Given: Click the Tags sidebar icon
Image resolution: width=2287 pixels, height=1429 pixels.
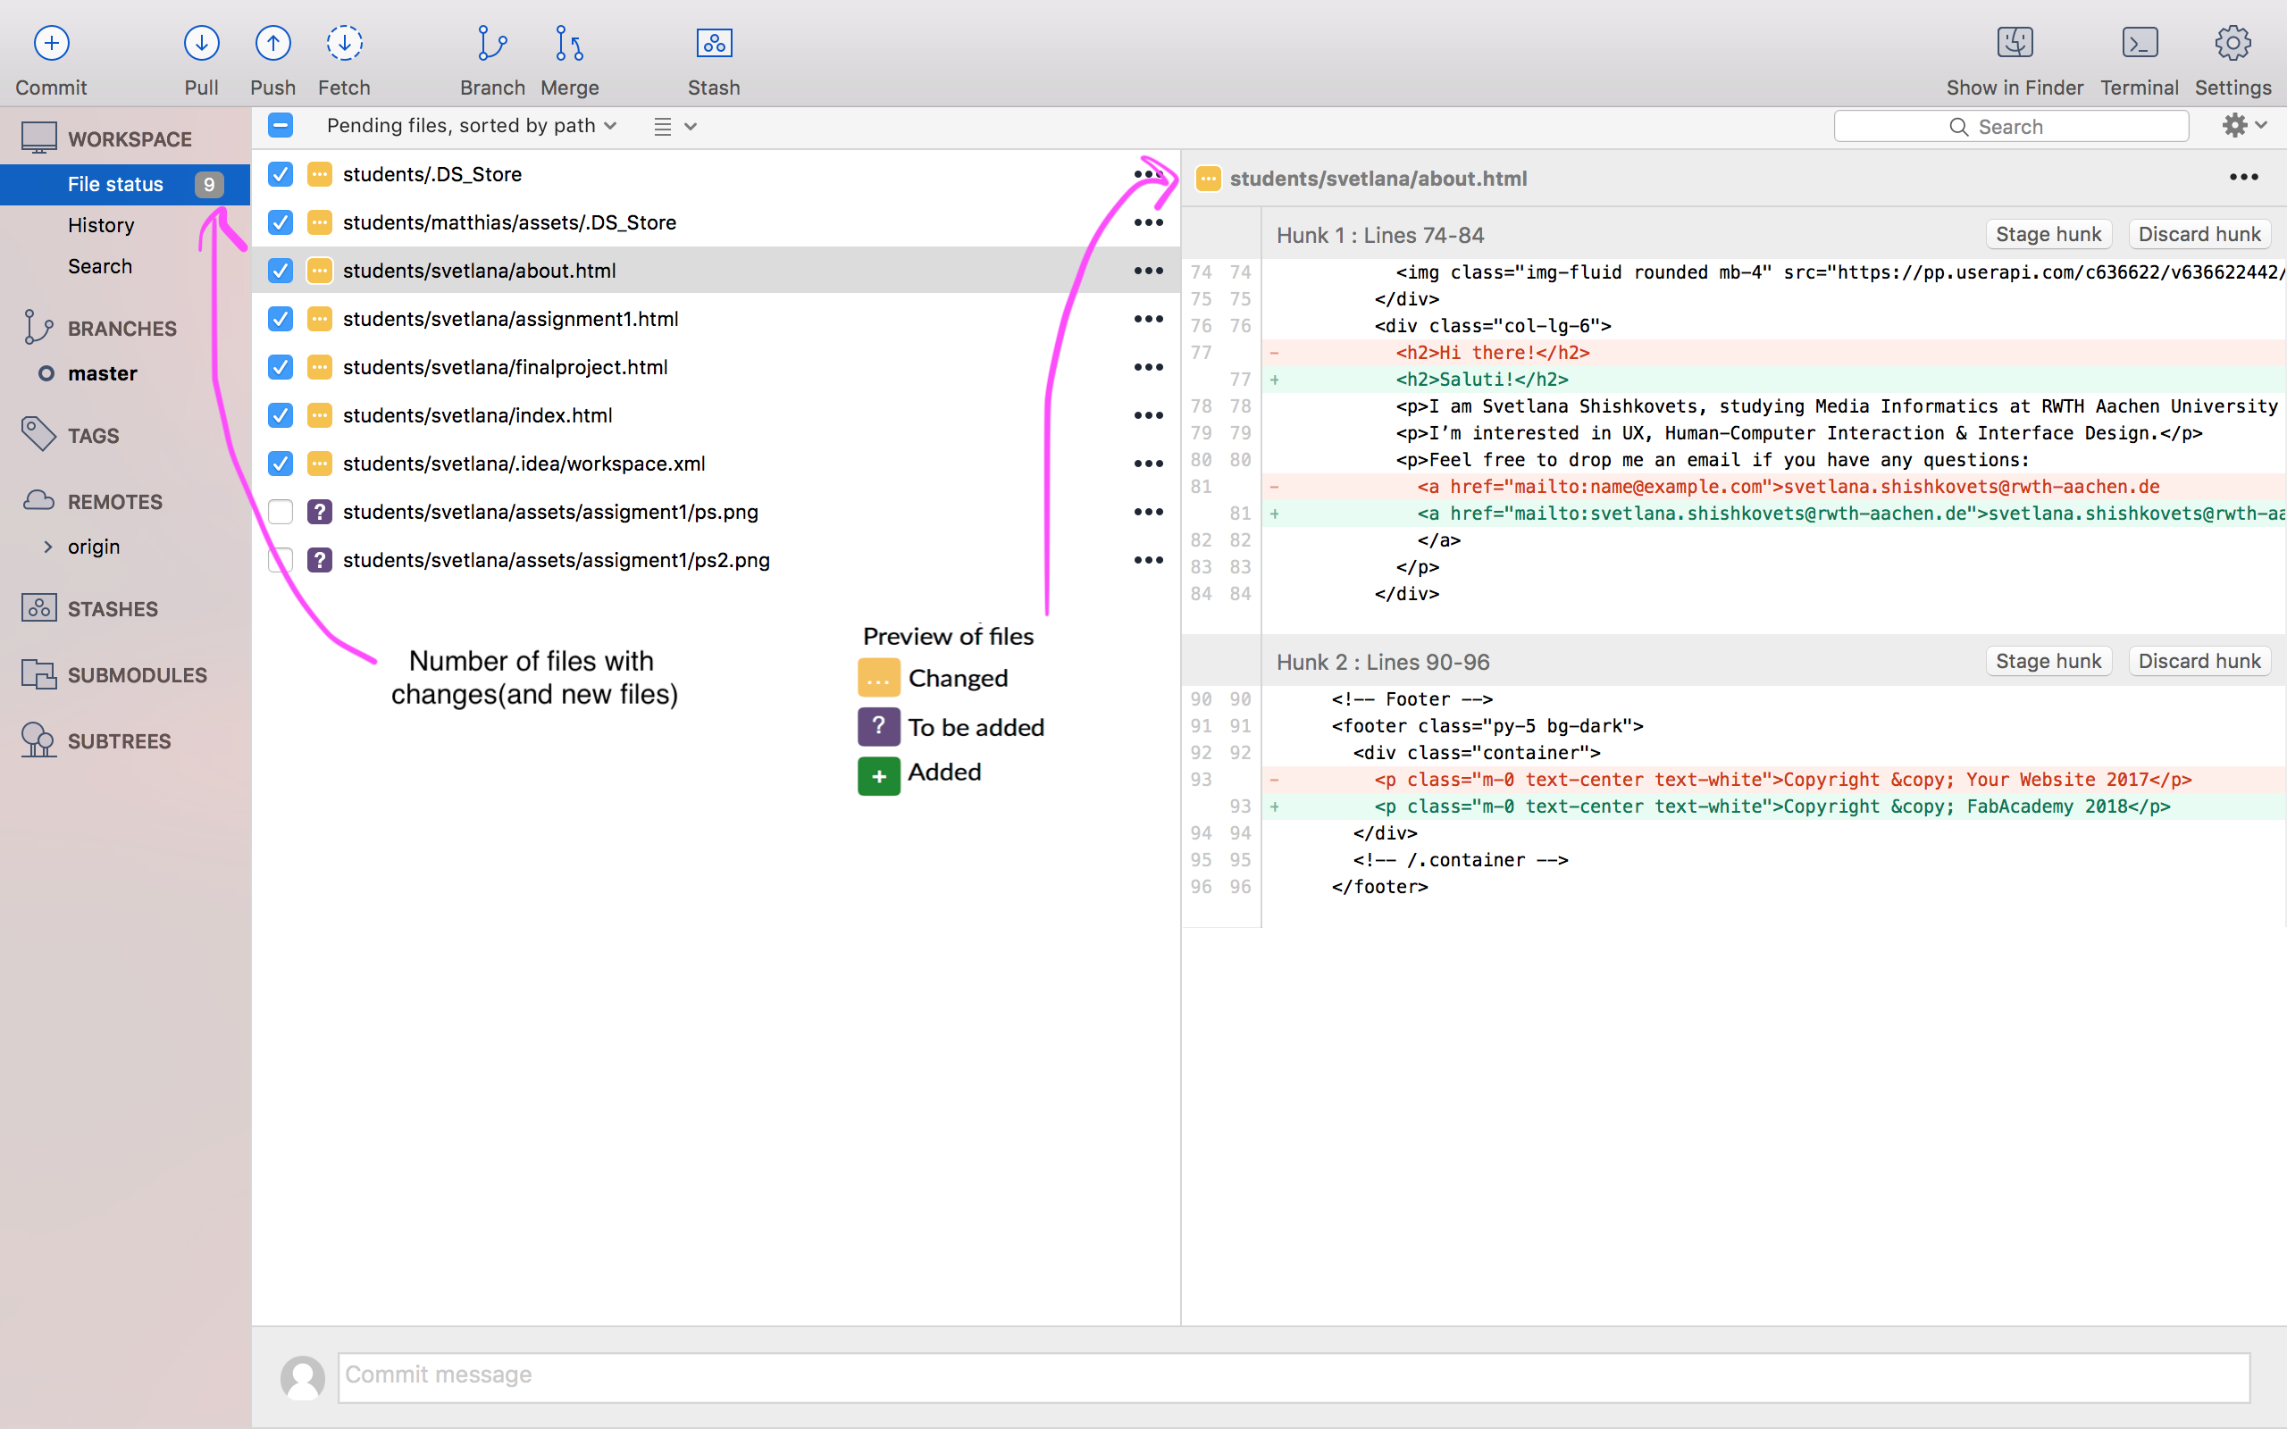Looking at the screenshot, I should click(x=38, y=434).
